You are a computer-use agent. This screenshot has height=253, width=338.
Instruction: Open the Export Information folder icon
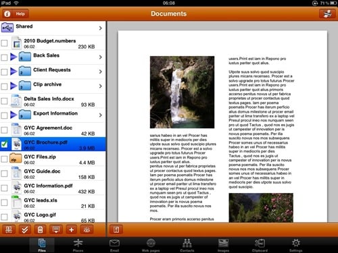pos(25,115)
